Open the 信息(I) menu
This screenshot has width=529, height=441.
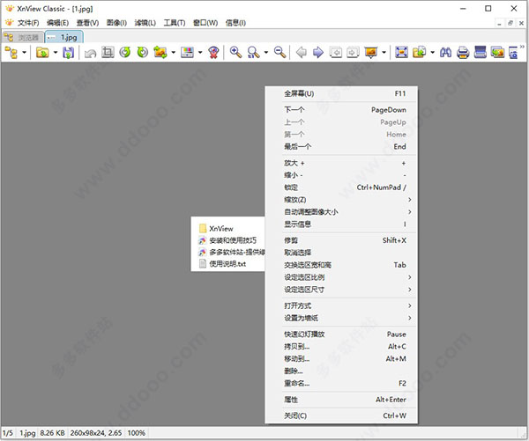(x=235, y=23)
